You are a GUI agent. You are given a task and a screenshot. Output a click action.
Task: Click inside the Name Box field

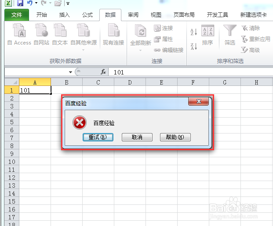click(36, 72)
